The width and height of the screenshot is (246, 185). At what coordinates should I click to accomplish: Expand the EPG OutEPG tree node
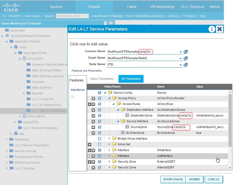click(20, 116)
